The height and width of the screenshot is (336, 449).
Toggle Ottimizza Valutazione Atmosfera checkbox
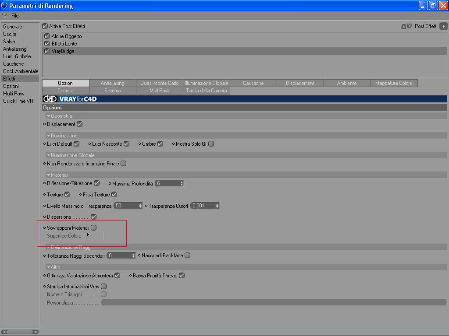click(x=118, y=276)
